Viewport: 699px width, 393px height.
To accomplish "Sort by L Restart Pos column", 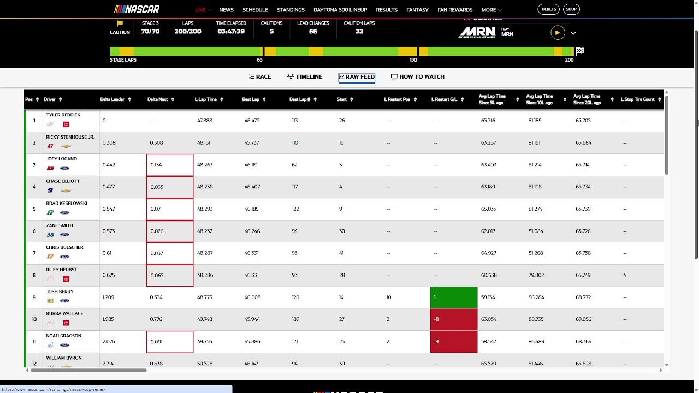I will pos(401,99).
